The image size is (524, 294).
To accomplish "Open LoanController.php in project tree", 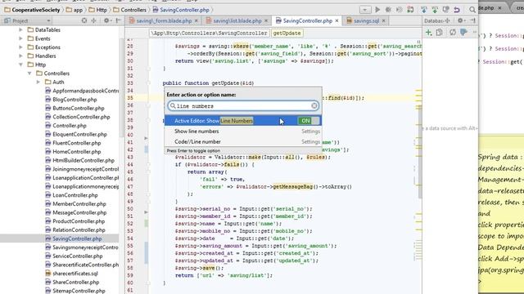I will tap(75, 195).
